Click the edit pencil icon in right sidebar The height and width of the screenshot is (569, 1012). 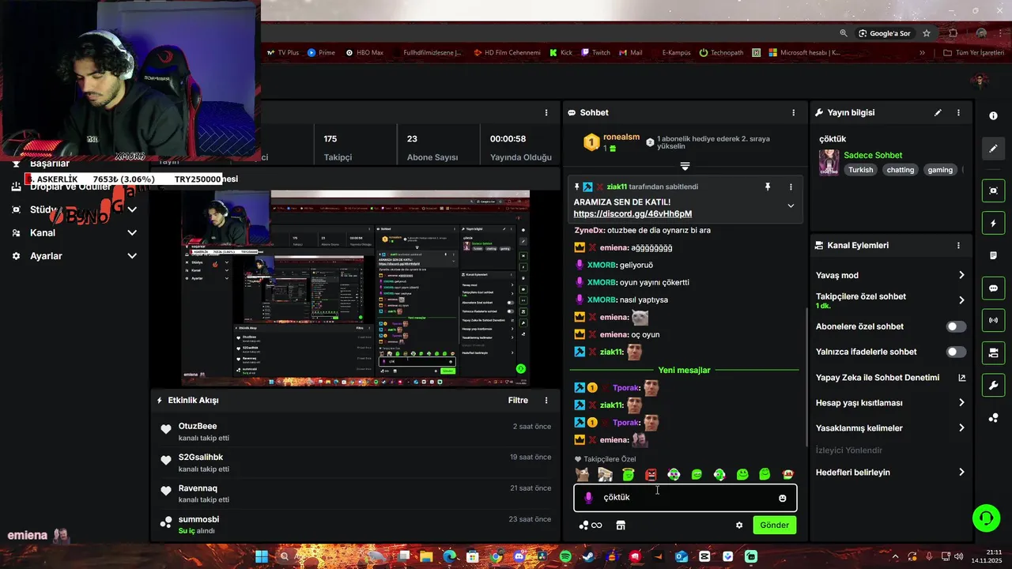click(x=993, y=149)
